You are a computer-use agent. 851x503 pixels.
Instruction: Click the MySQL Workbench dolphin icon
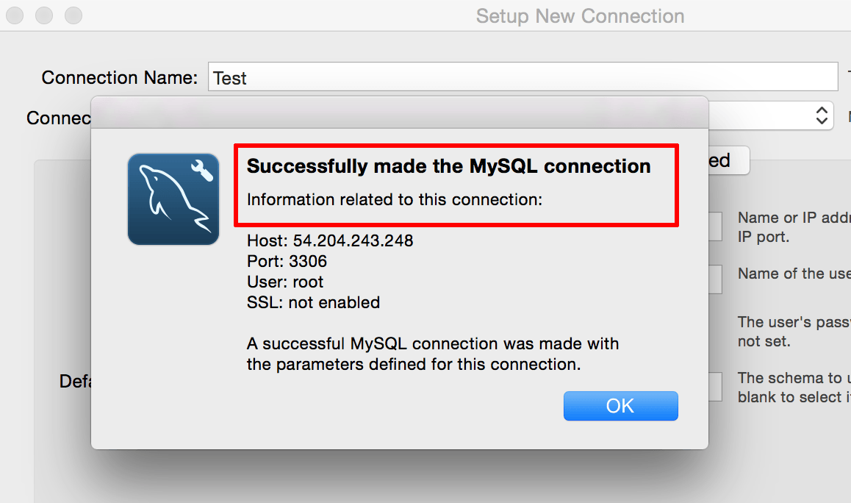pos(173,199)
